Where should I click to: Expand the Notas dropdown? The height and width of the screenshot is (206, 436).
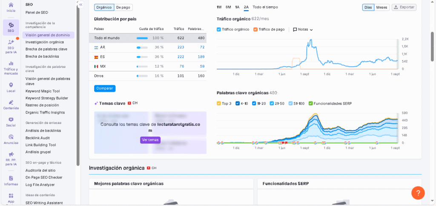(303, 30)
